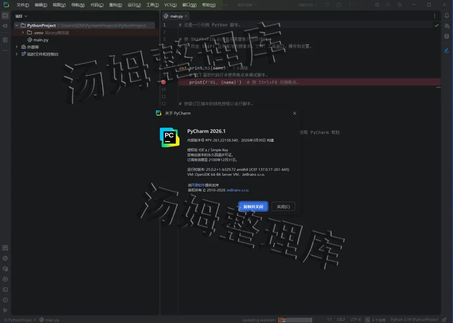
Task: Open the 工具(T) menu
Action: click(153, 5)
